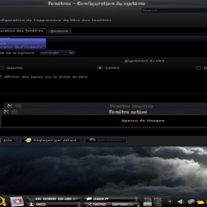Click the 'Alignement du titre' label

(144, 61)
